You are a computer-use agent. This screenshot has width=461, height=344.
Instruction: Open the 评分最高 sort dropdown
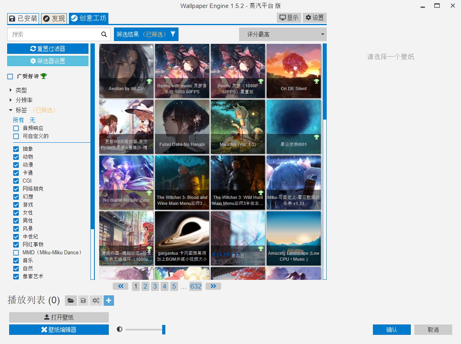(x=282, y=34)
